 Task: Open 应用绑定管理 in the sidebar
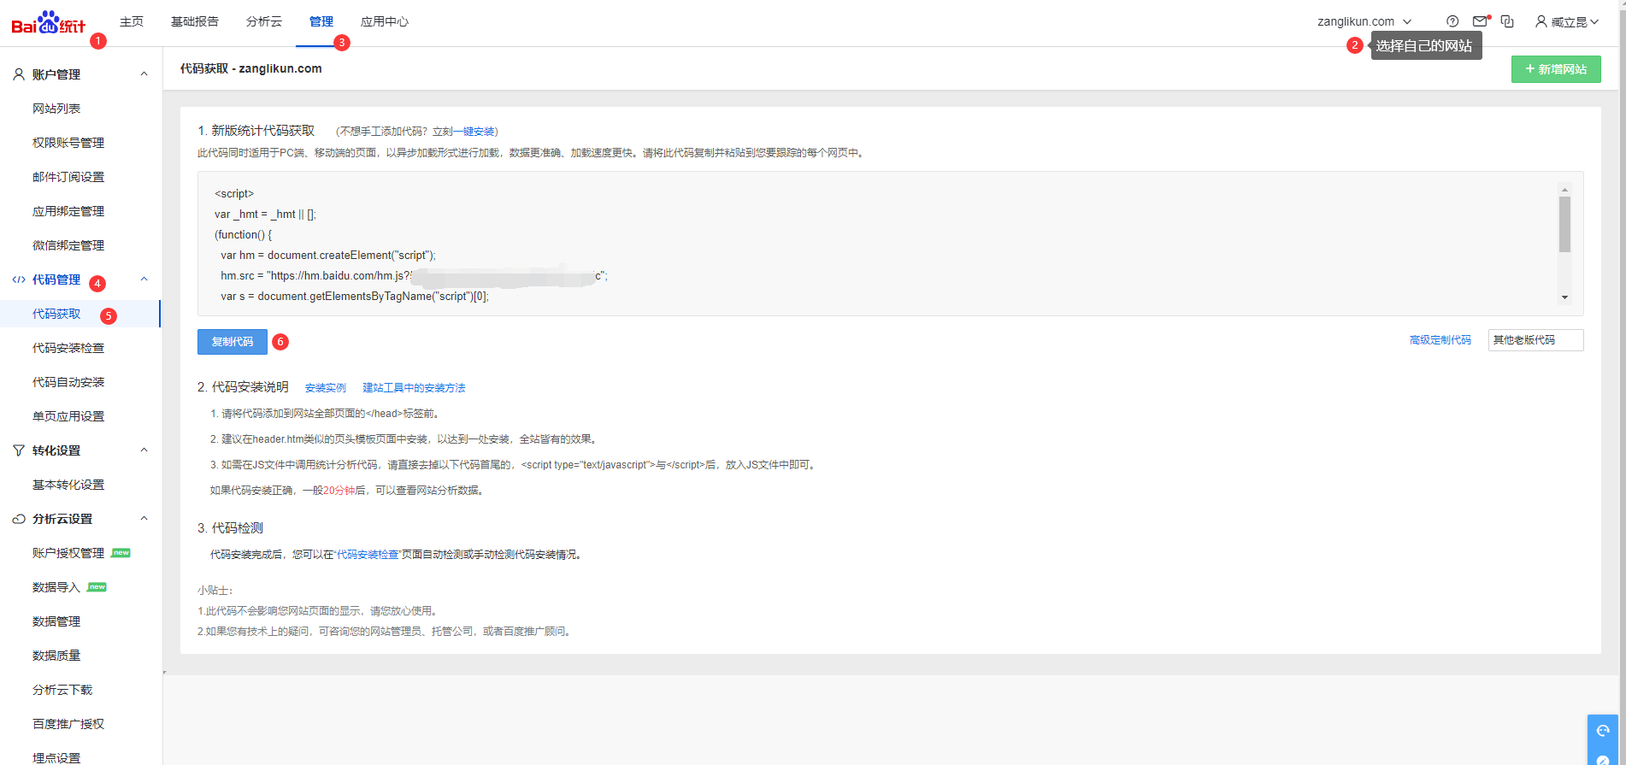(x=68, y=211)
